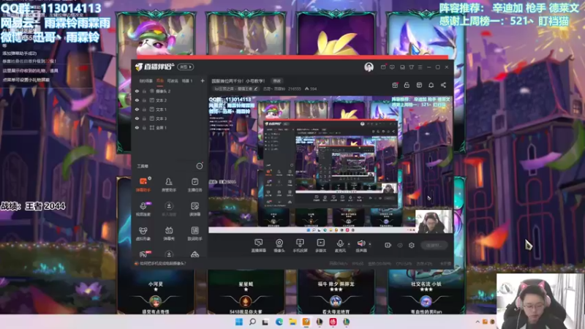Open the 虚拟形象 tool
This screenshot has width=585, height=329.
click(143, 233)
